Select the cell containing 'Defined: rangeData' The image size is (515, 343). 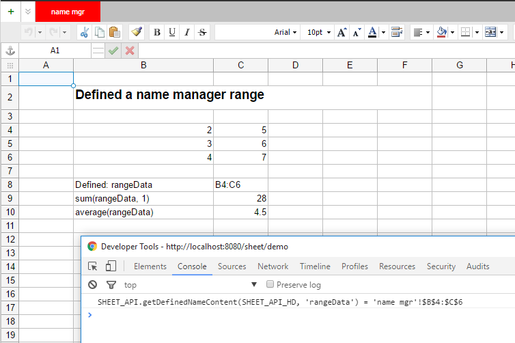tap(143, 184)
